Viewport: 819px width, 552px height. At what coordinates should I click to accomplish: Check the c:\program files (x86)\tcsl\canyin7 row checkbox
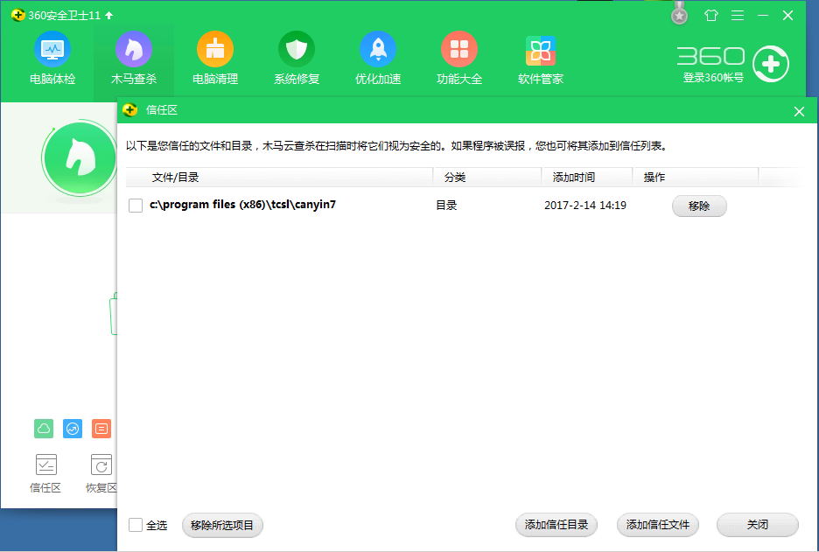[x=136, y=206]
